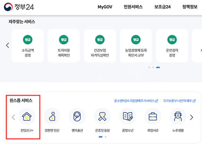
Task: Open the MyGOV menu
Action: pyautogui.click(x=105, y=7)
